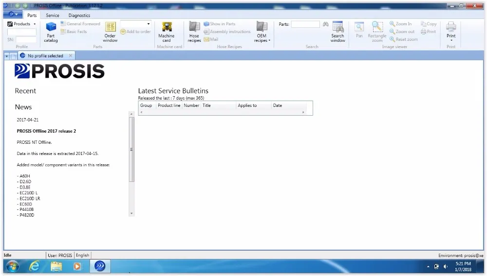Open the PROSIS application menu button
The height and width of the screenshot is (276, 487).
coord(13,14)
